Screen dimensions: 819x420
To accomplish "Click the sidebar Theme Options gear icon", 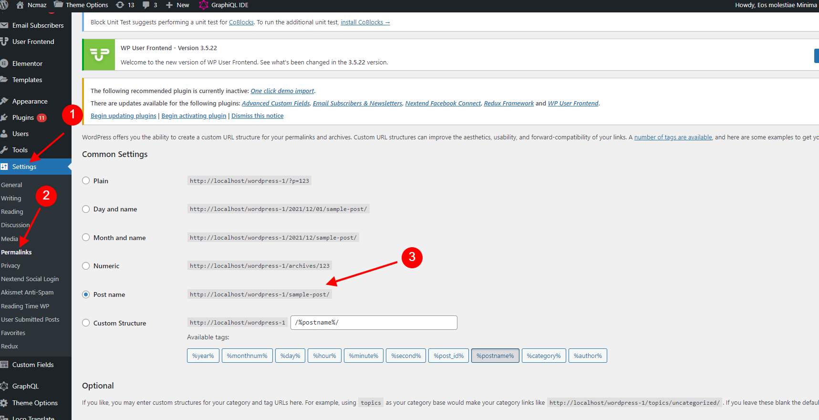I will coord(4,403).
